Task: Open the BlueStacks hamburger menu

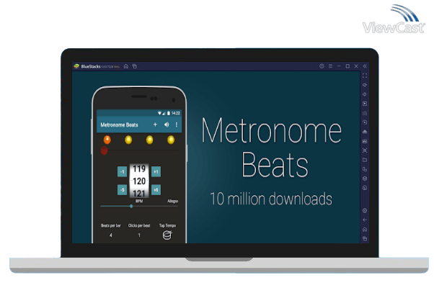Action: (330, 66)
